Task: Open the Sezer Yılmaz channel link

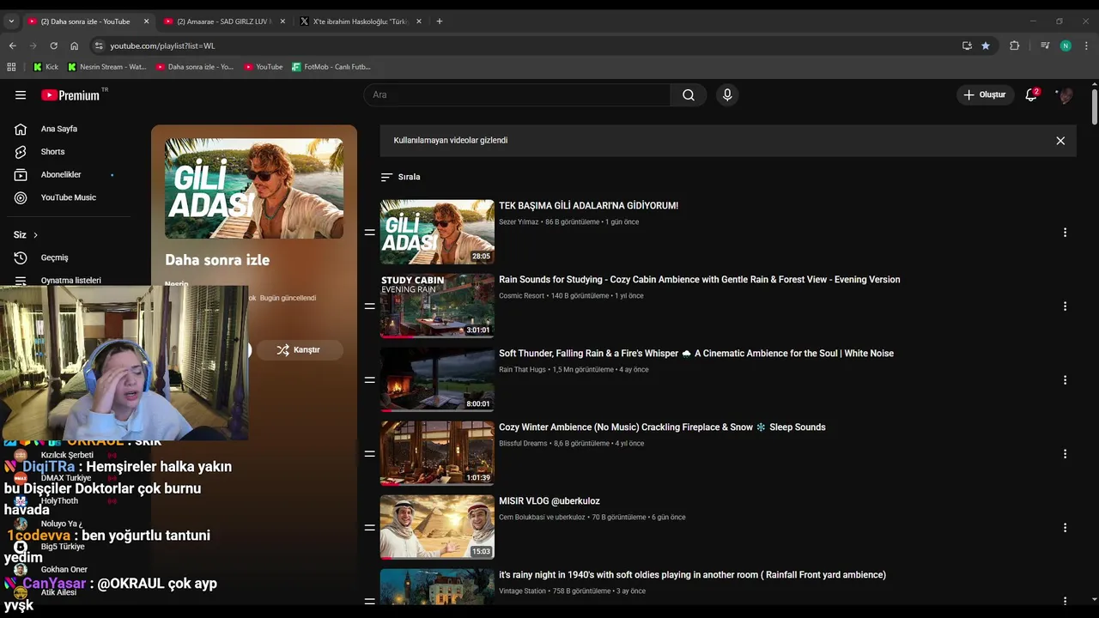Action: (x=519, y=222)
